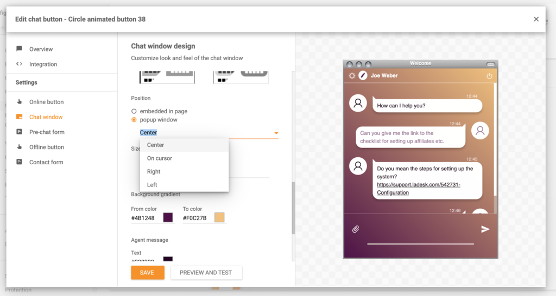
Task: Click the agent avatar next to first message
Action: [x=358, y=103]
